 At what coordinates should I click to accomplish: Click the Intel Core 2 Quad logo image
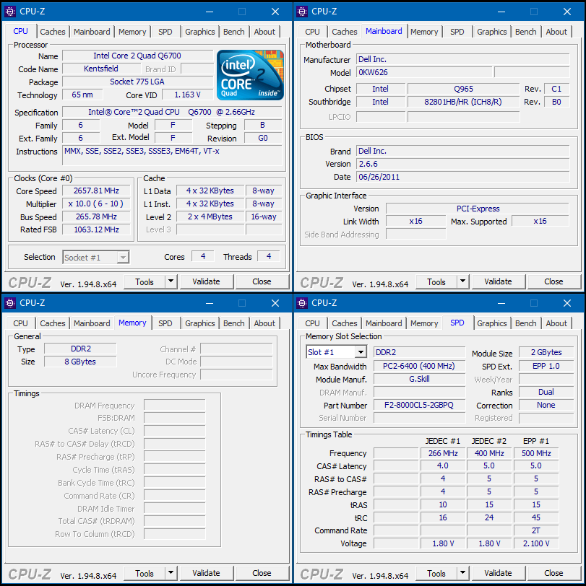[x=250, y=75]
